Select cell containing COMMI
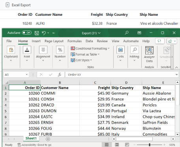The image size is (180, 147). pyautogui.click(x=60, y=93)
